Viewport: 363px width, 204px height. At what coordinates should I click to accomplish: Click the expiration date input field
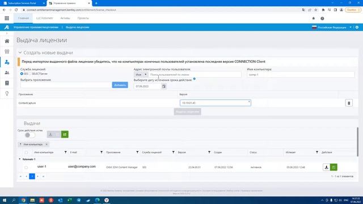tap(147, 86)
